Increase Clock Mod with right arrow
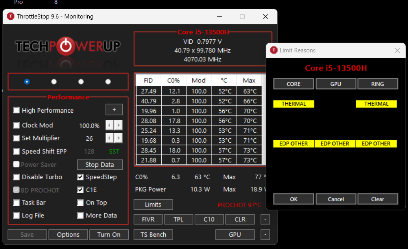 click(x=118, y=125)
